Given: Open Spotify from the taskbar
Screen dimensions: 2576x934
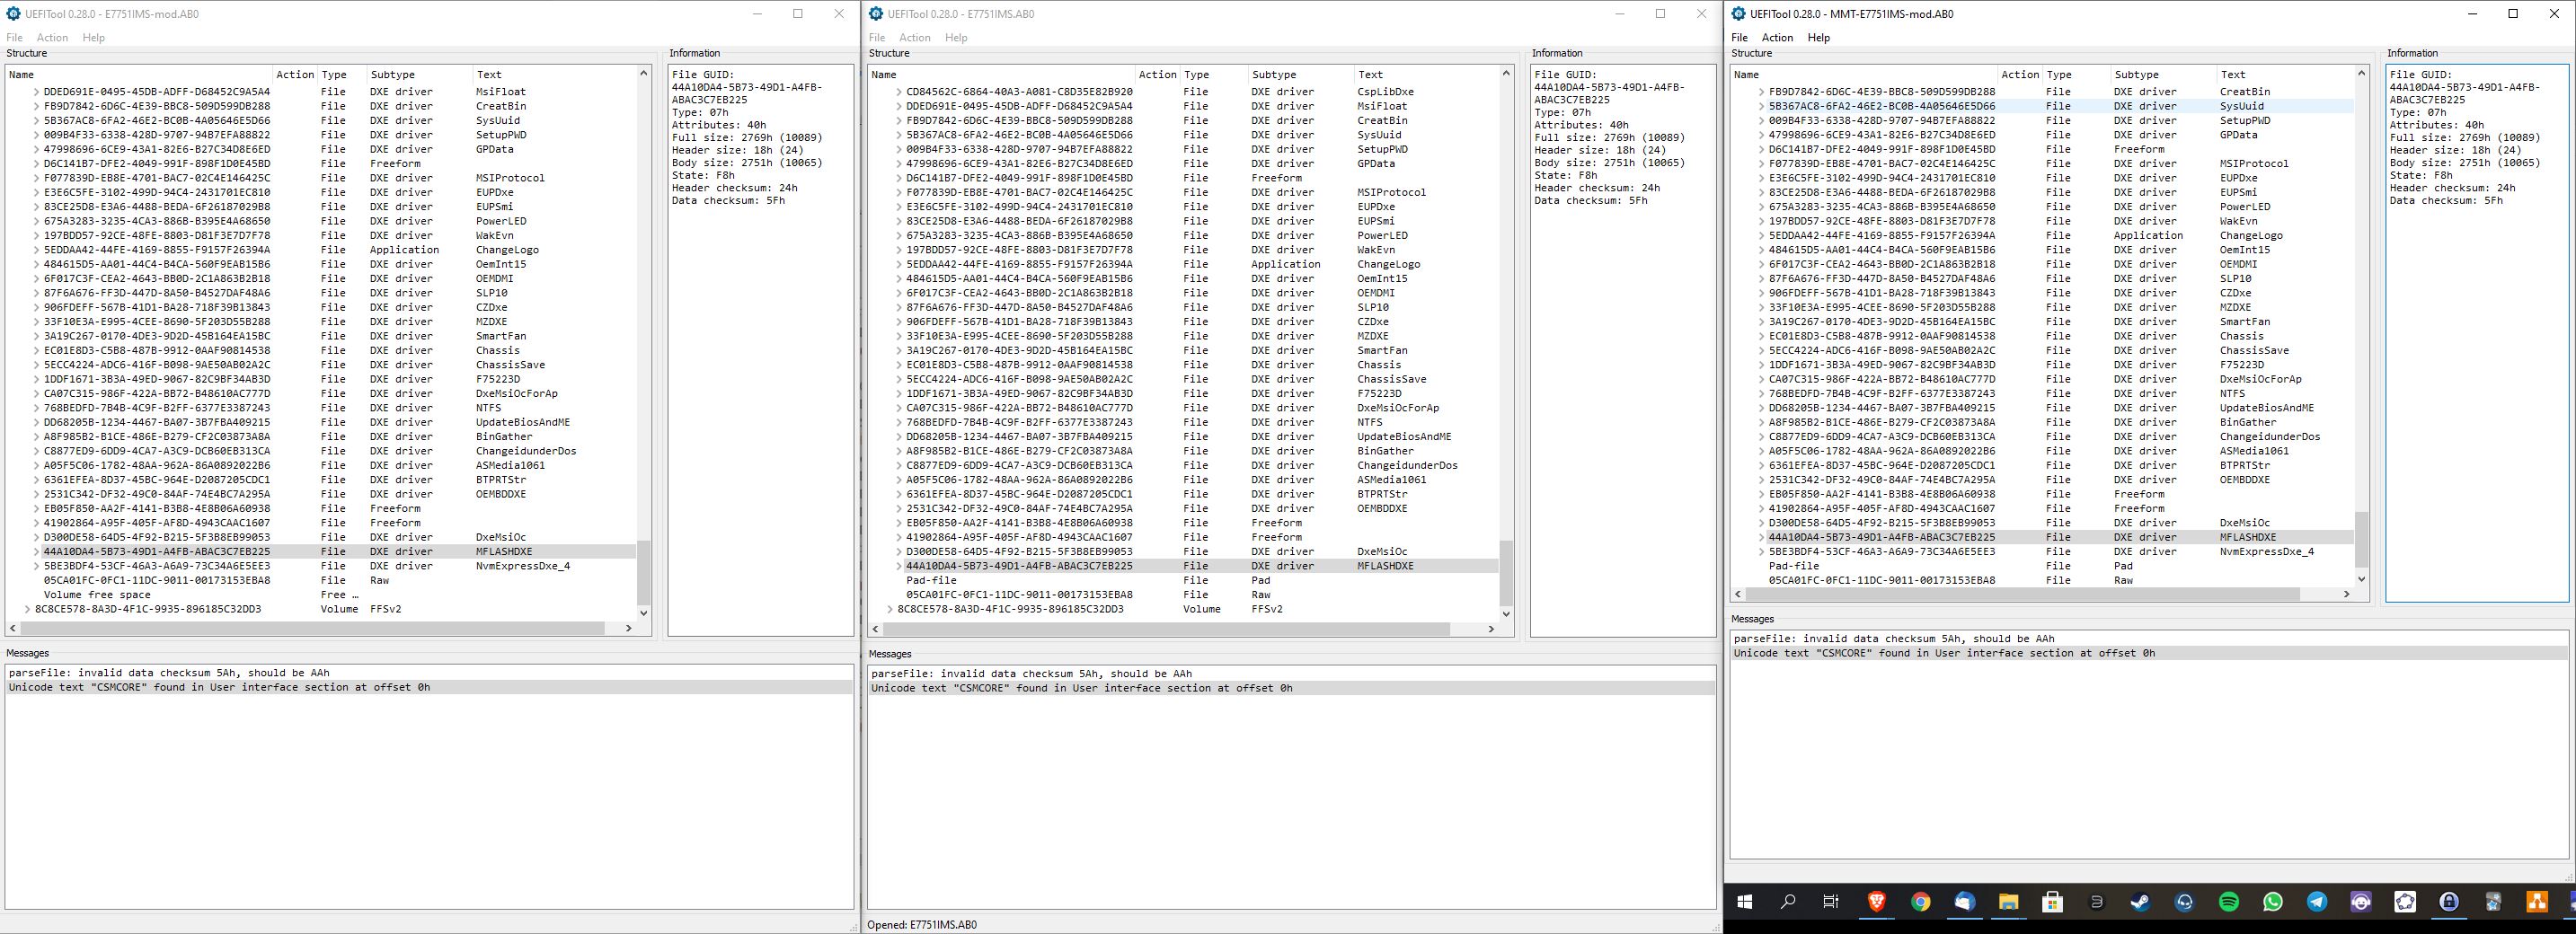Looking at the screenshot, I should pyautogui.click(x=2229, y=902).
